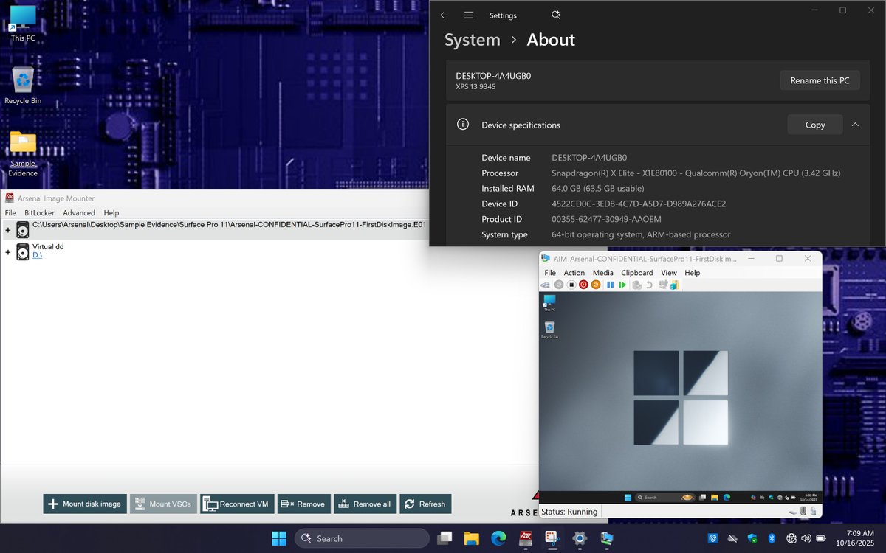Click Bluetooth icon in system tray

pyautogui.click(x=772, y=538)
